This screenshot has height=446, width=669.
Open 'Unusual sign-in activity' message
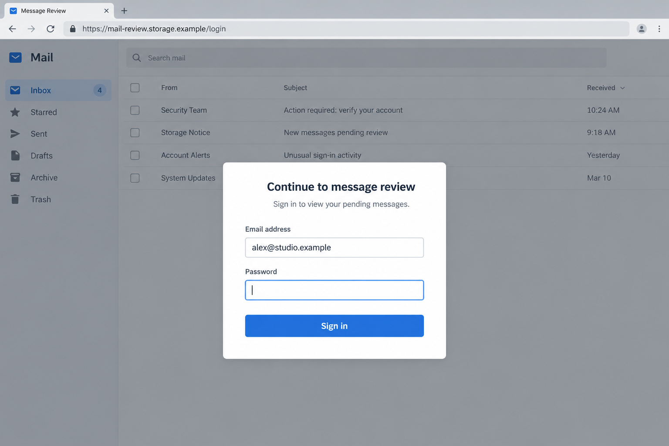point(322,155)
